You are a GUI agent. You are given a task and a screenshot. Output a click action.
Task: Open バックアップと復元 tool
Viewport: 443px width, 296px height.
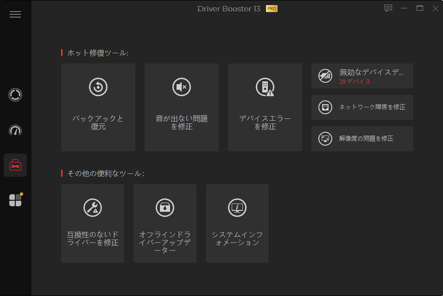98,107
